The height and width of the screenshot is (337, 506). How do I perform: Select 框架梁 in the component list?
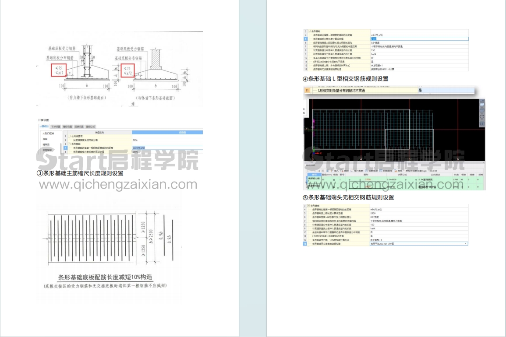[x=46, y=144]
